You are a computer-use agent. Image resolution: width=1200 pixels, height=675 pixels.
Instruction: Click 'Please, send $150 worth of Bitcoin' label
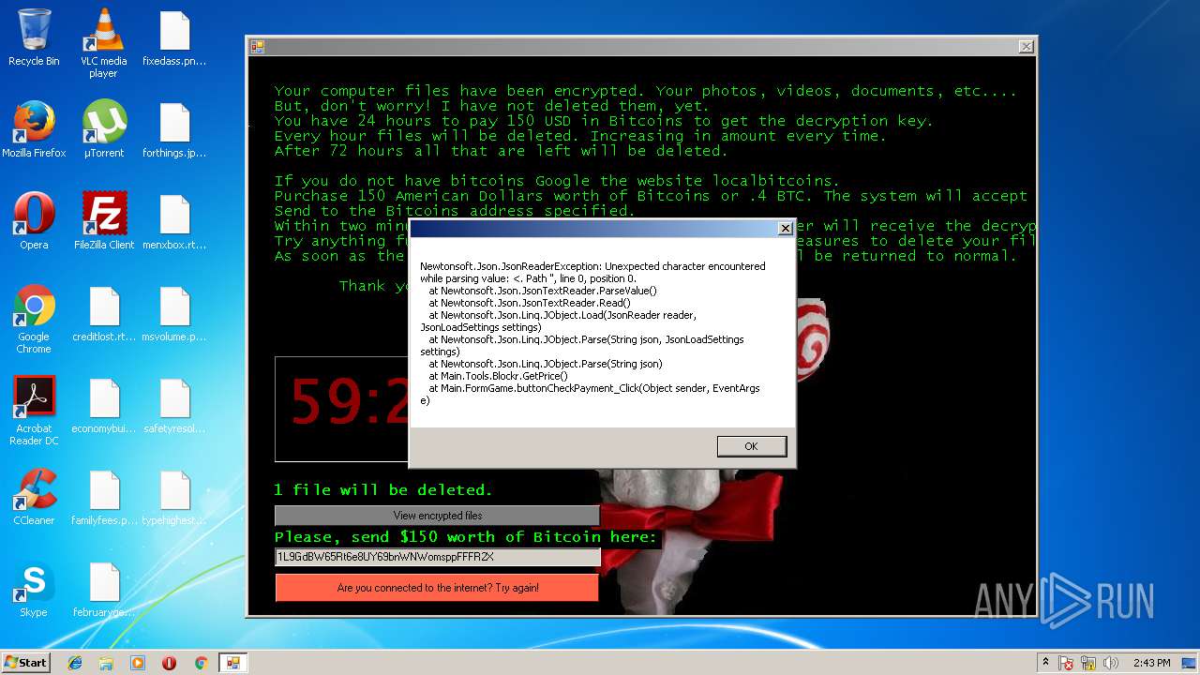[465, 536]
